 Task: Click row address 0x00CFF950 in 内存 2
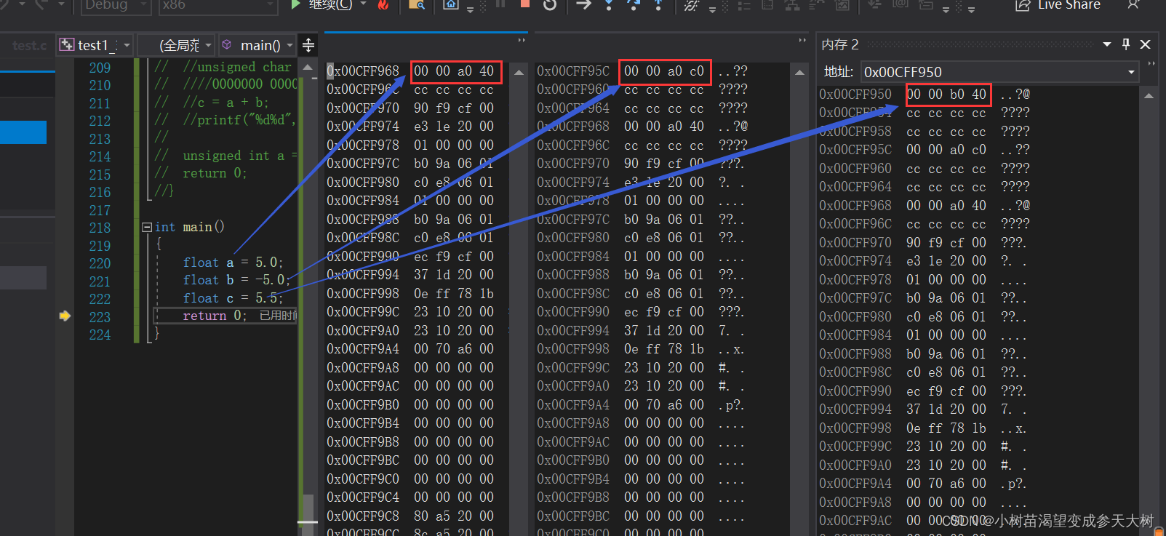pyautogui.click(x=855, y=95)
